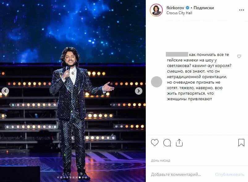Save the post with the bookmark icon
248x182 pixels.
[x=241, y=143]
